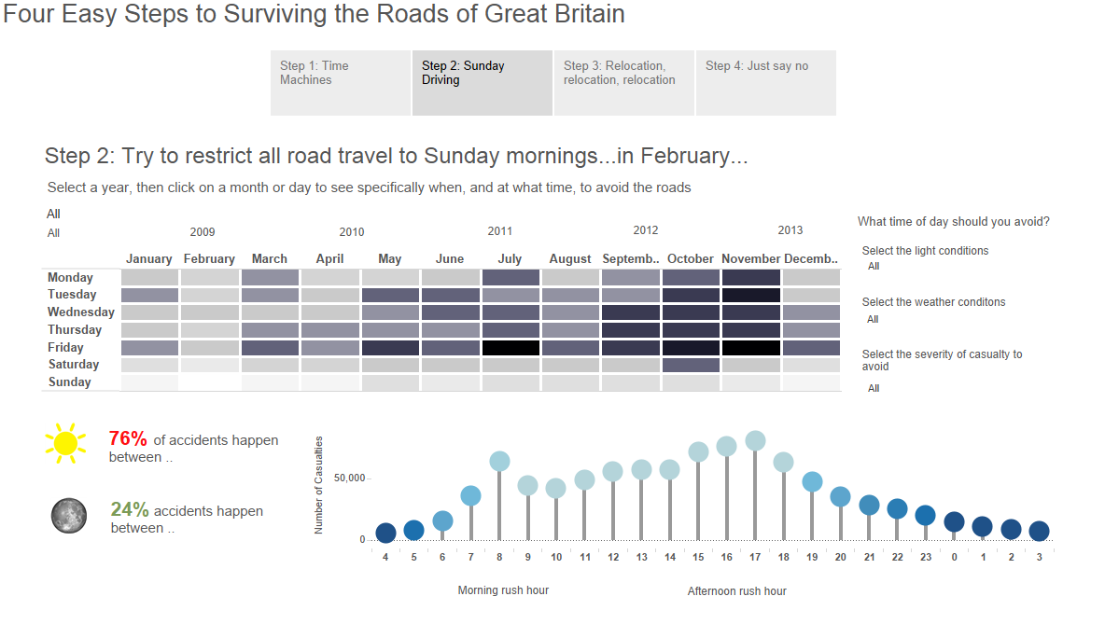
Task: Click the hour 3 dark circle
Action: click(1039, 531)
